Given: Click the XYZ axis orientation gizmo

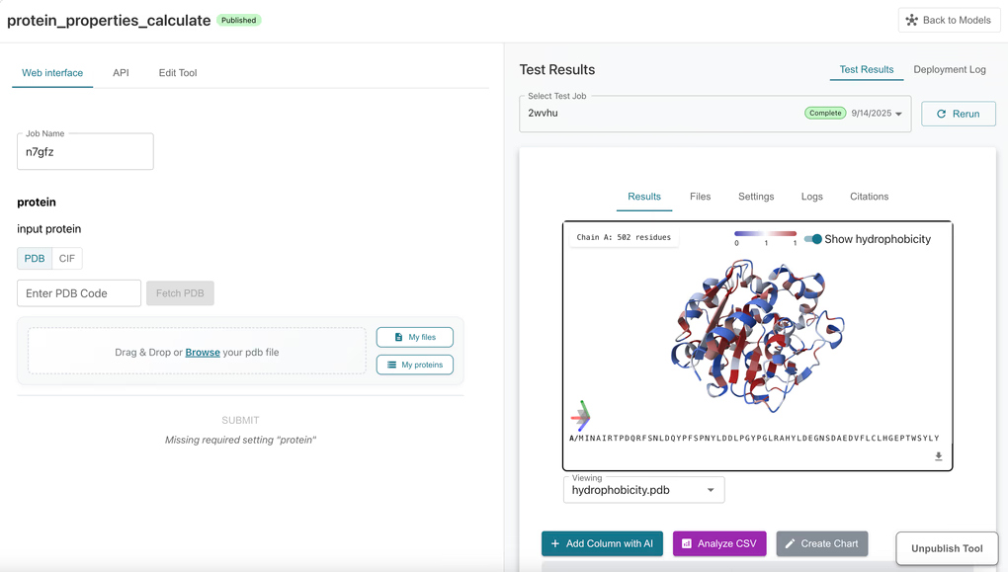Looking at the screenshot, I should tap(580, 416).
